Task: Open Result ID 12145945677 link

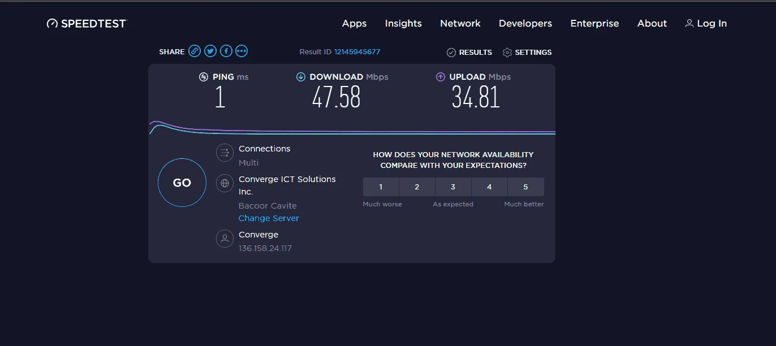Action: point(357,51)
